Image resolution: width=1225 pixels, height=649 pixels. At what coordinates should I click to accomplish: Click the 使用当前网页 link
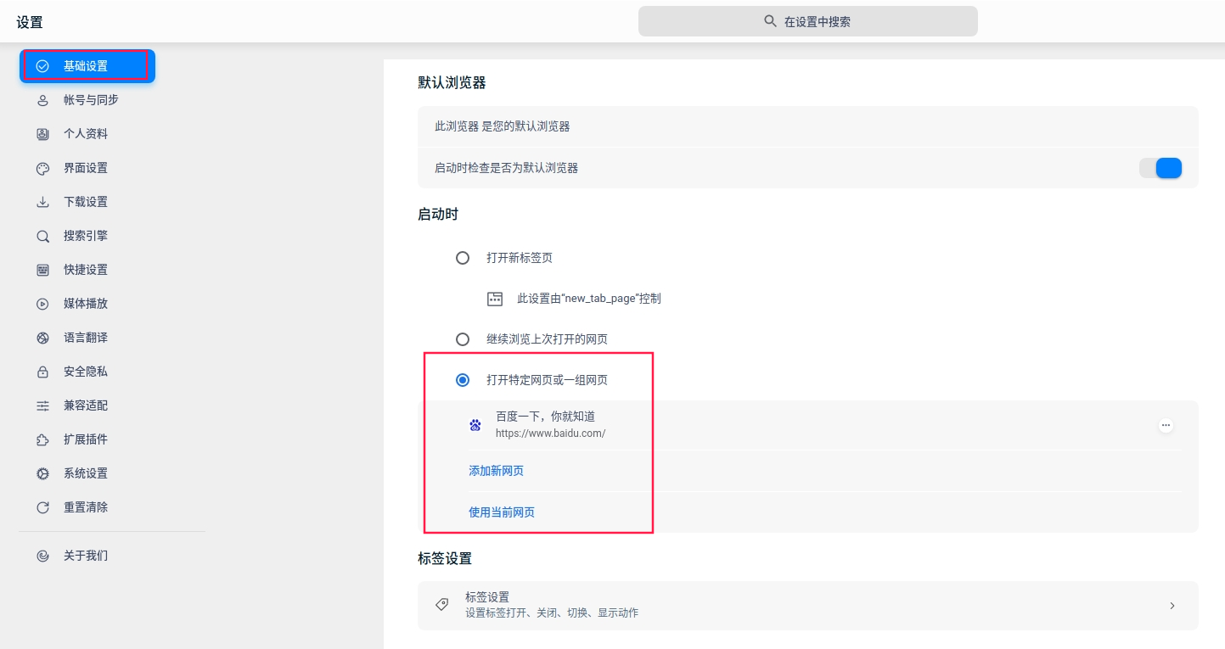coord(502,512)
